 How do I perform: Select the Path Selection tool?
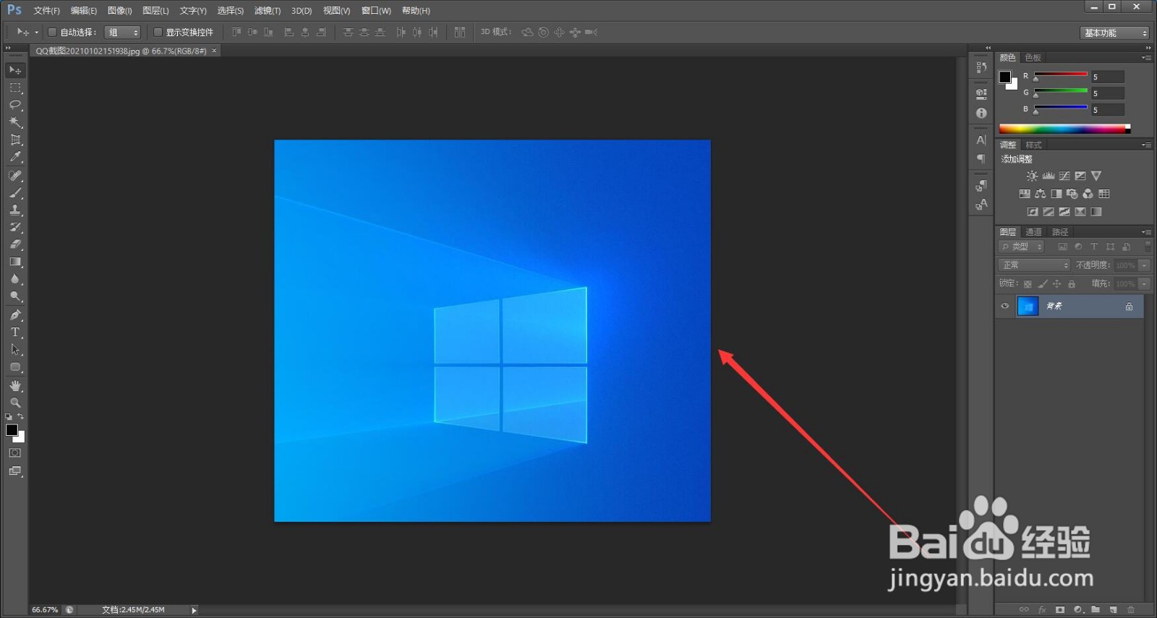[15, 350]
